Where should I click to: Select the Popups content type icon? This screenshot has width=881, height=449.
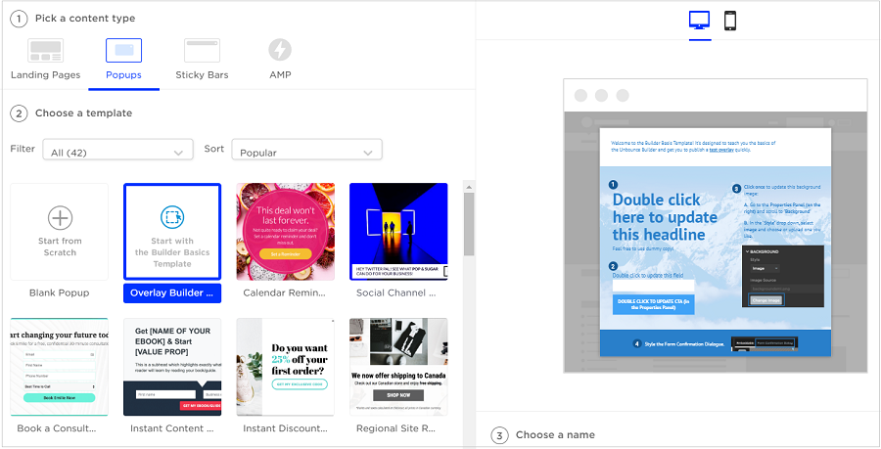[123, 51]
